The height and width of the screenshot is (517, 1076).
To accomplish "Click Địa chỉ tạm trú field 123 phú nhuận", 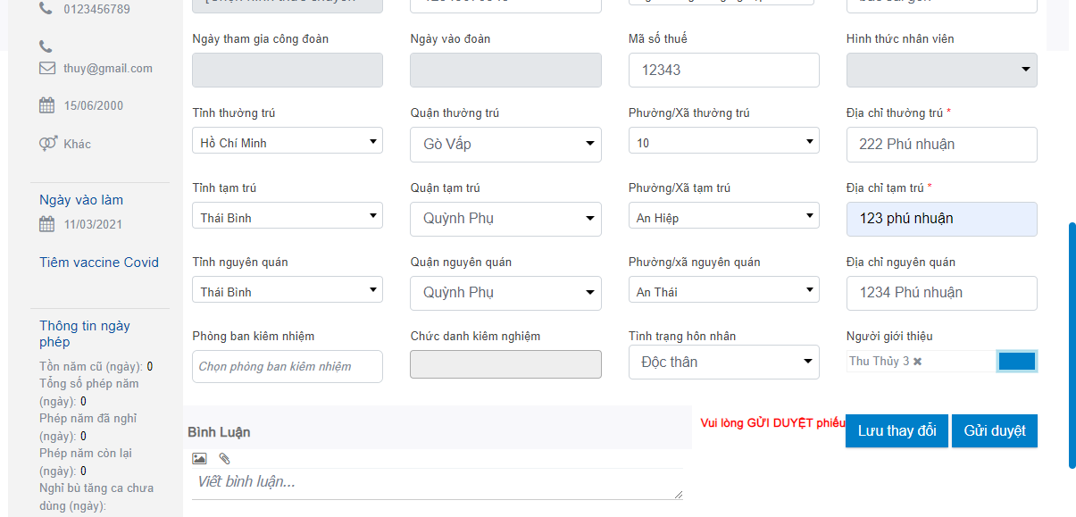I will tap(942, 219).
